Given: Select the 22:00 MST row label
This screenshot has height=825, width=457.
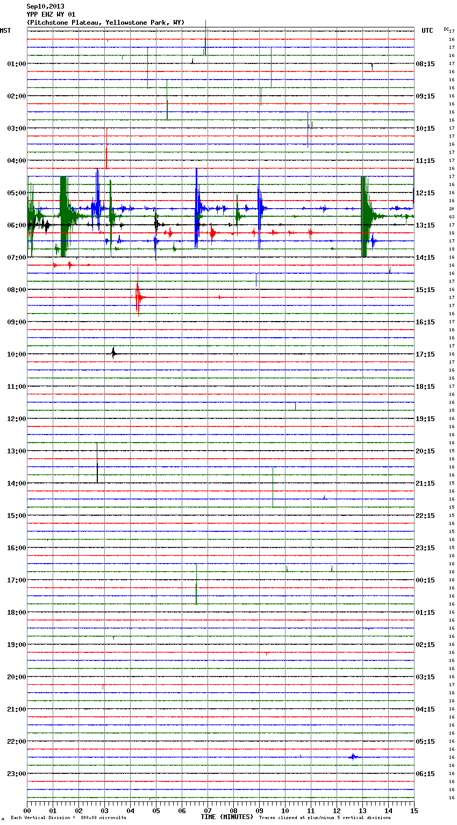Looking at the screenshot, I should coord(17,741).
